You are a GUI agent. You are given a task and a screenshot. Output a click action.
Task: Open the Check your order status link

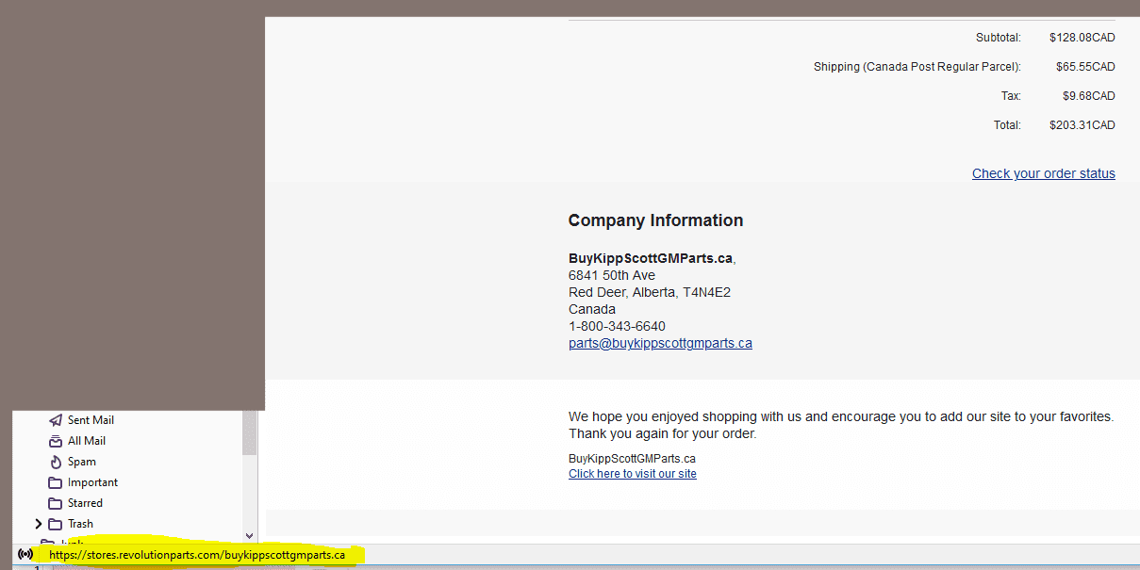[1043, 173]
